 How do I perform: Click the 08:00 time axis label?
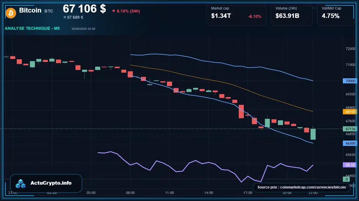[130, 193]
